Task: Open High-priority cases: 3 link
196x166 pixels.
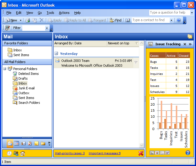Action: click(70, 153)
